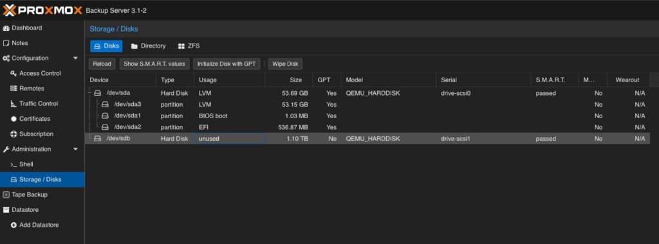
Task: Switch to the ZFS tab
Action: tap(189, 46)
